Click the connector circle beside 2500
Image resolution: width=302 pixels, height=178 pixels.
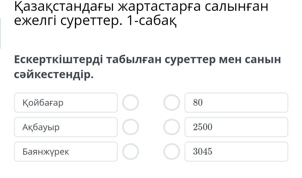tap(171, 127)
